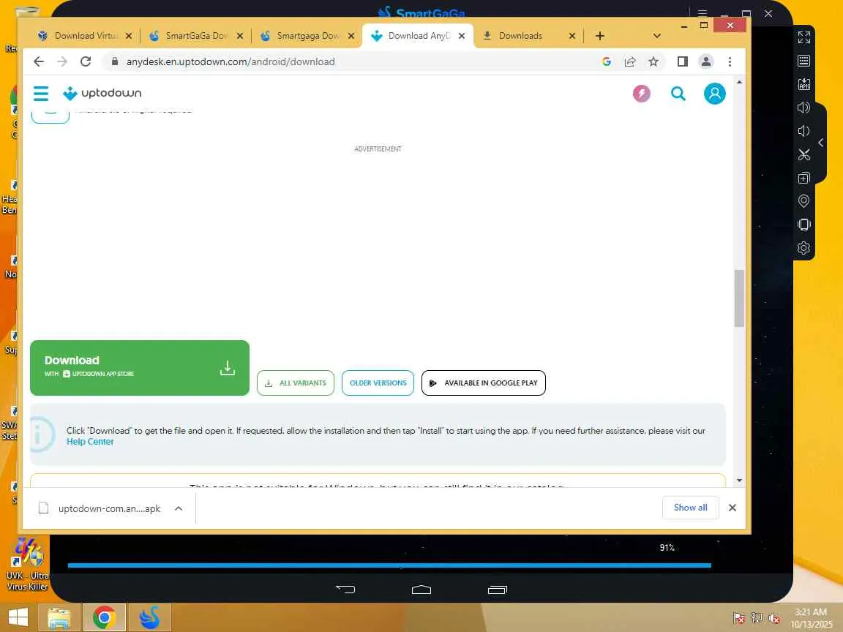This screenshot has width=843, height=632.
Task: Open UVK Ultra Virus Killer desktop shortcut
Action: point(27,563)
